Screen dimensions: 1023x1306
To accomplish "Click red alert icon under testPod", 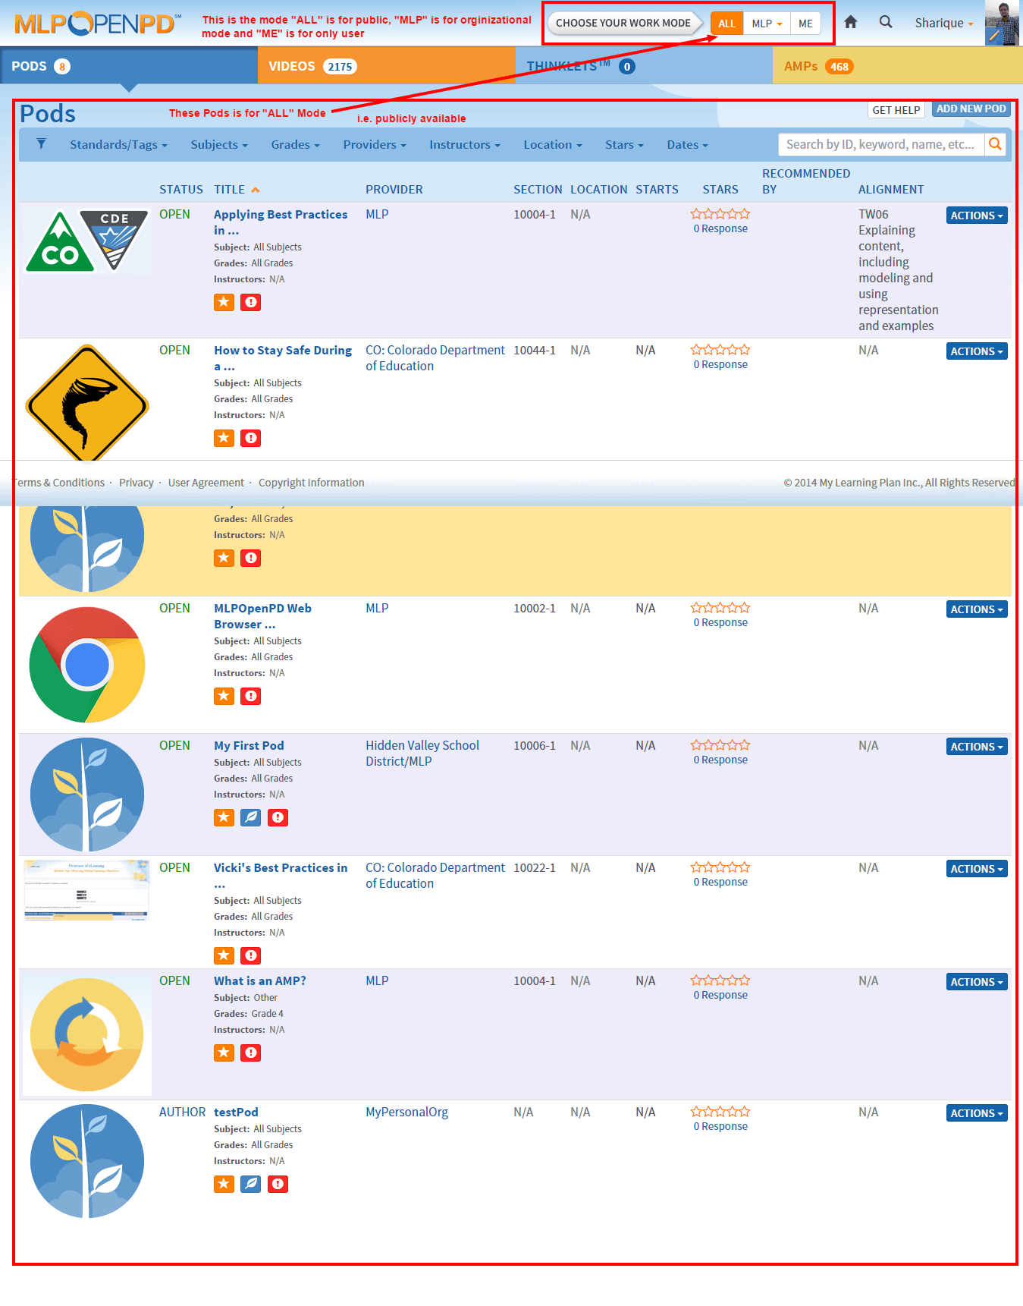I will (278, 1184).
